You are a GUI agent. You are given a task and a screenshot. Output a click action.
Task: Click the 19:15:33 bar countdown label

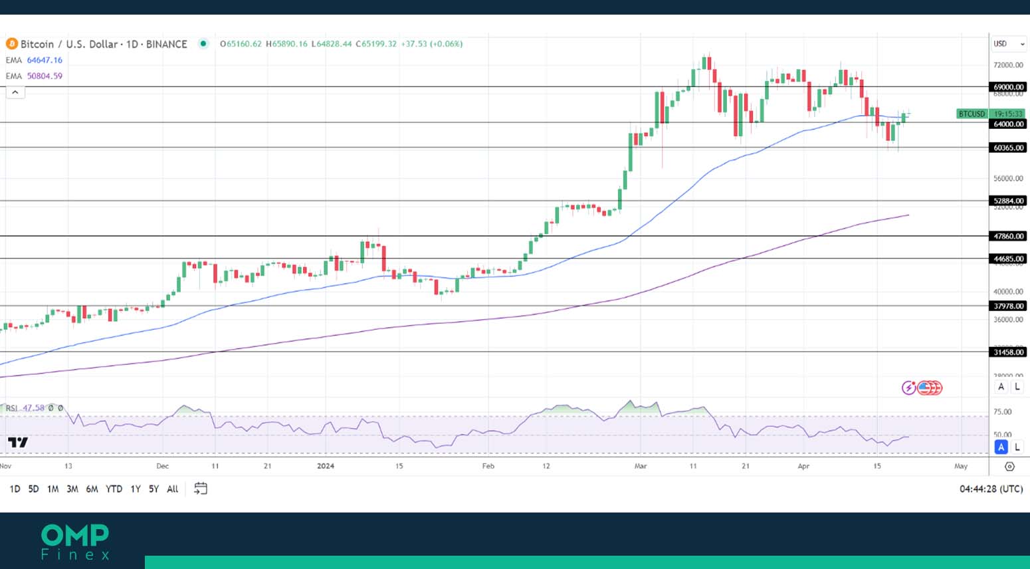tap(1008, 114)
